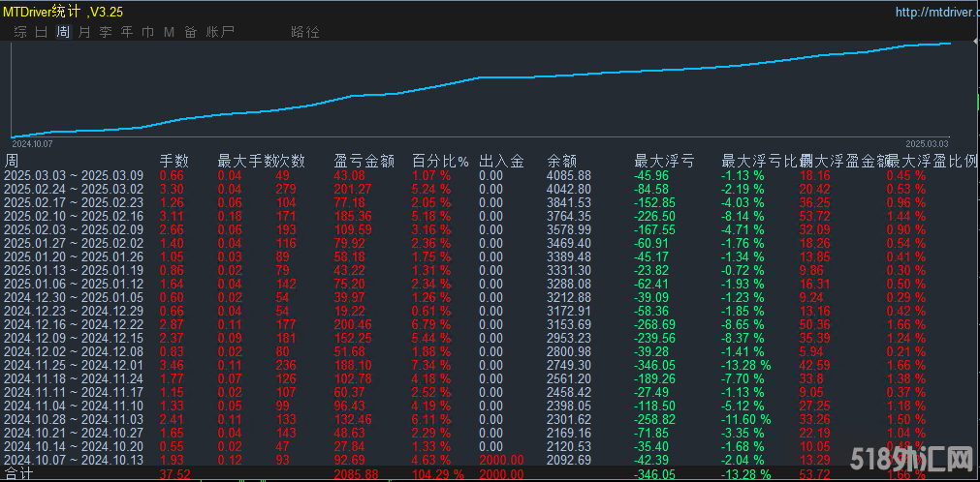This screenshot has height=482, width=980.
Task: Switch to the 综 (summary) statistics tab
Action: coord(19,32)
